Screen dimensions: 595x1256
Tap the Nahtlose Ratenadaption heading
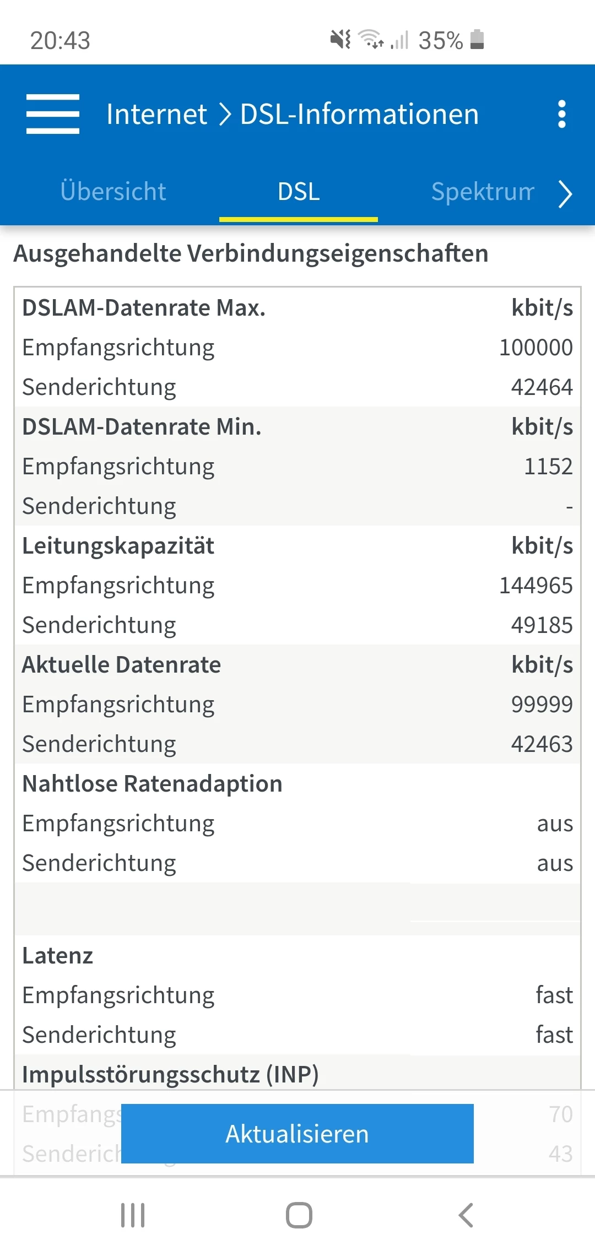[152, 784]
